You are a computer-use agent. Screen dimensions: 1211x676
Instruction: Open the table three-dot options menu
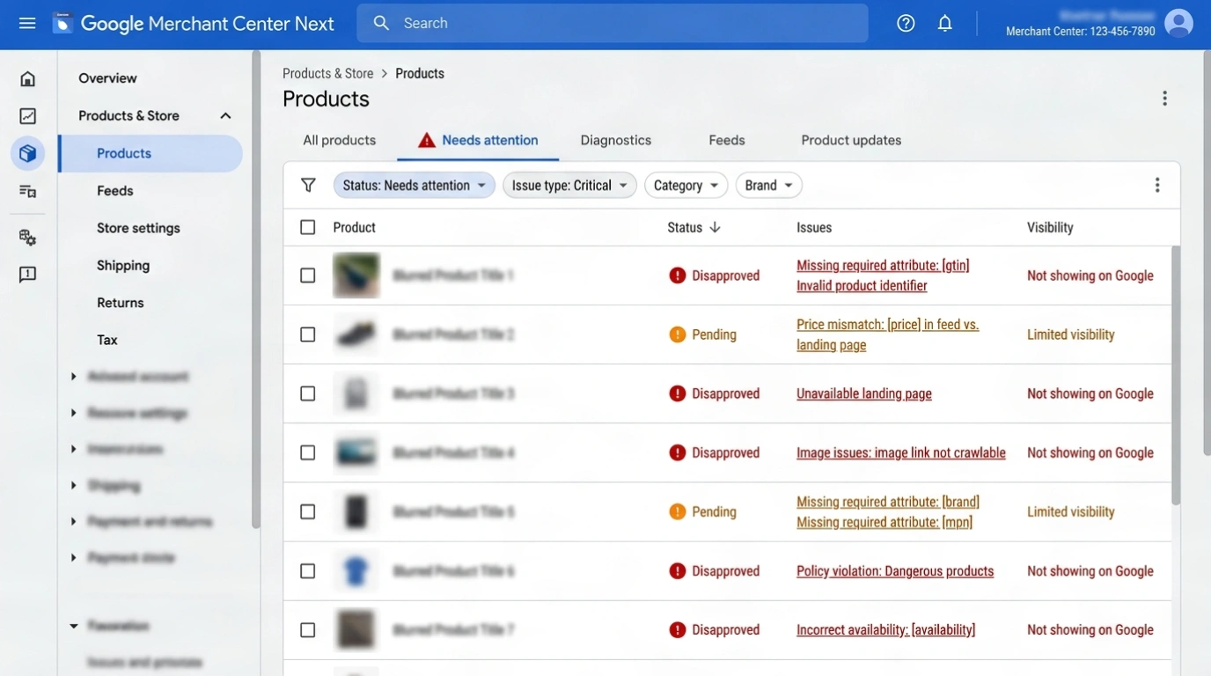(1157, 185)
